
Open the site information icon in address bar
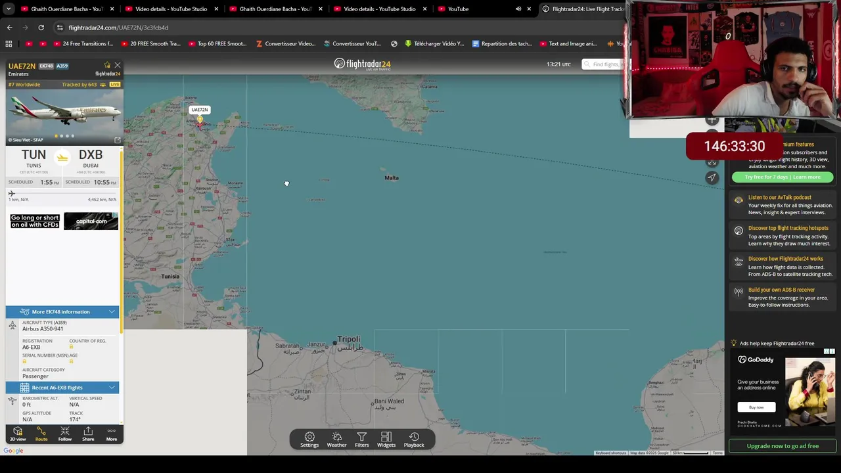[x=60, y=28]
